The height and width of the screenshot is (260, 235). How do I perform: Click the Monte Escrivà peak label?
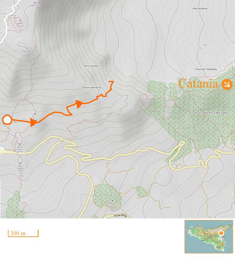(20, 25)
